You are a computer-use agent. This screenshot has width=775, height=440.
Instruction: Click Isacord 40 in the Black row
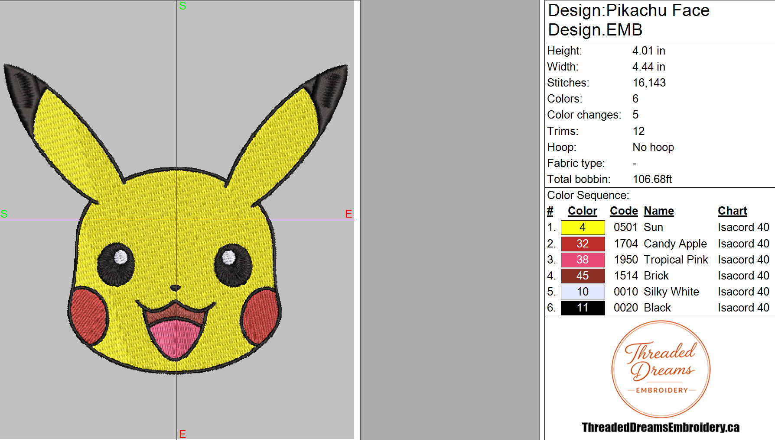coord(743,308)
